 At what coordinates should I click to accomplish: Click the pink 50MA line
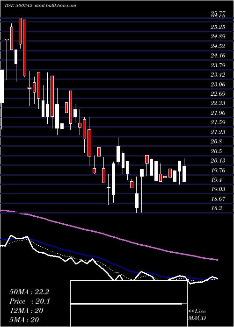(109, 235)
